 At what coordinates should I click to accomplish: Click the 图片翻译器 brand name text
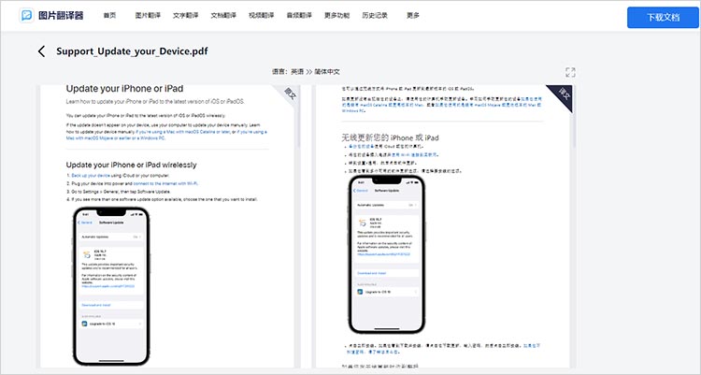pyautogui.click(x=61, y=16)
